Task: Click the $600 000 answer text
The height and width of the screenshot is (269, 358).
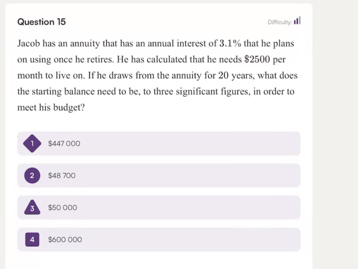Action: tap(65, 239)
